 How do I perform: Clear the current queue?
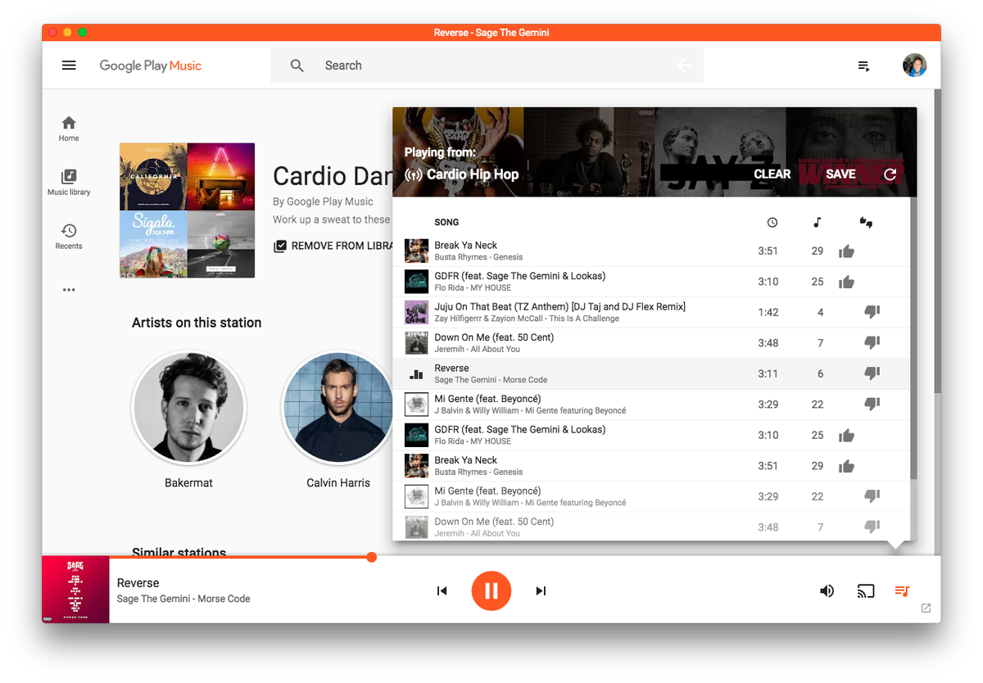[772, 174]
